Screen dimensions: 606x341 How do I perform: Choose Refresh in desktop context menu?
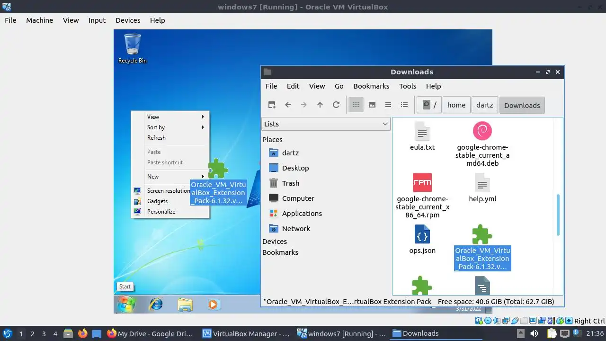click(x=170, y=138)
